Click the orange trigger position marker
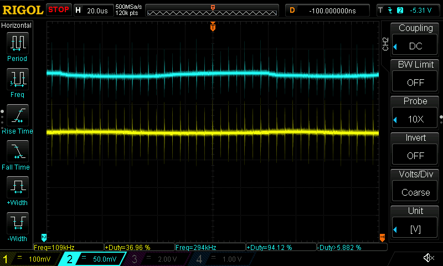 [213, 27]
